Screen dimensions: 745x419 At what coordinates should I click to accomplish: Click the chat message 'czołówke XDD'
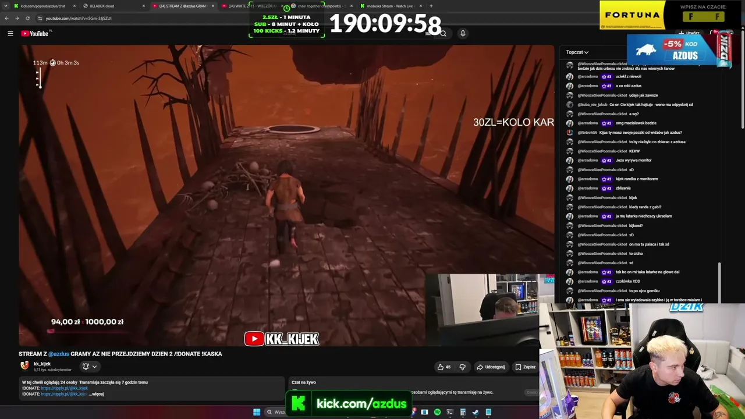coord(627,281)
